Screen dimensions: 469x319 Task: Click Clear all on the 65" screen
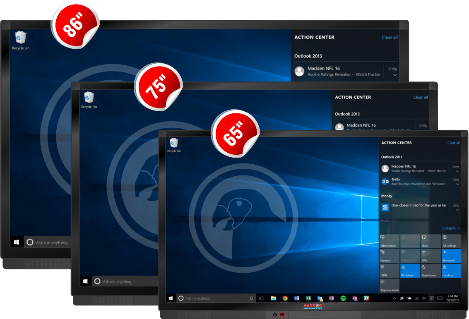click(453, 143)
